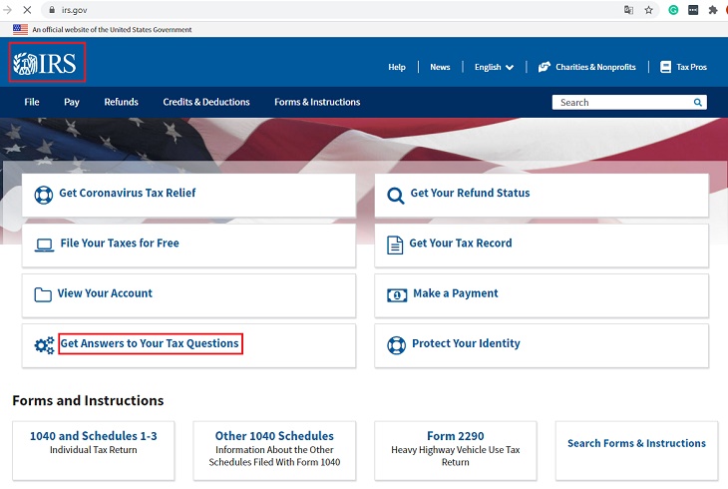
Task: Open the Credits & Deductions menu
Action: click(x=206, y=102)
